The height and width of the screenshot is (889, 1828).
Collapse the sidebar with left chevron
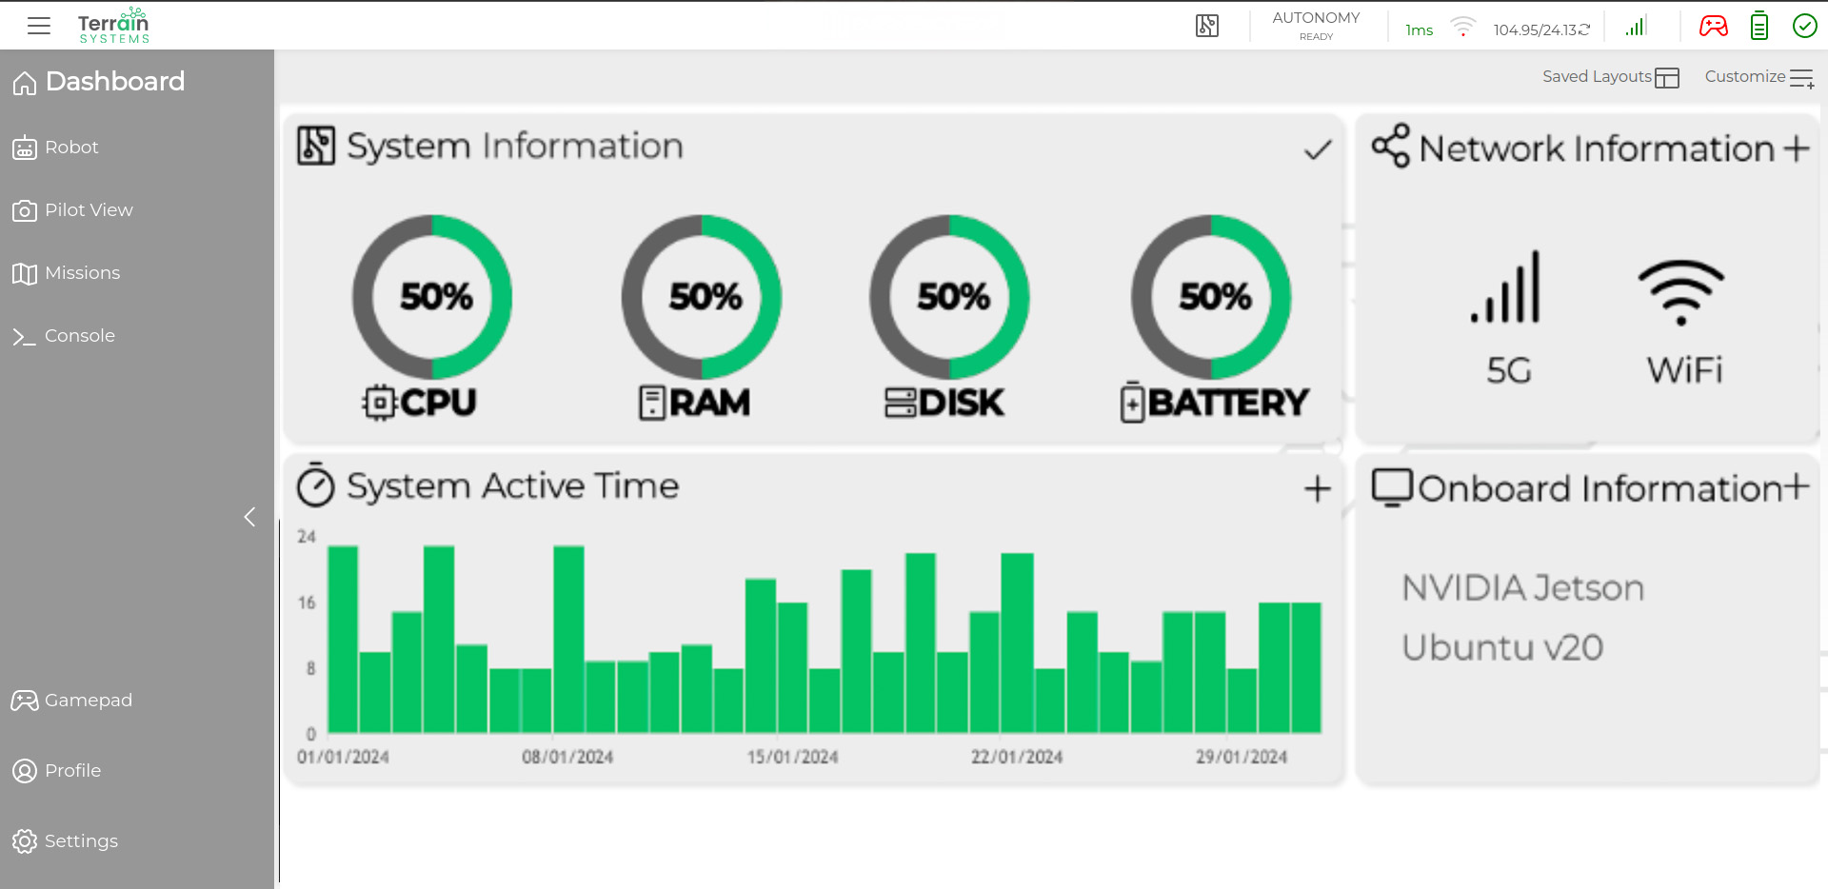point(249,517)
